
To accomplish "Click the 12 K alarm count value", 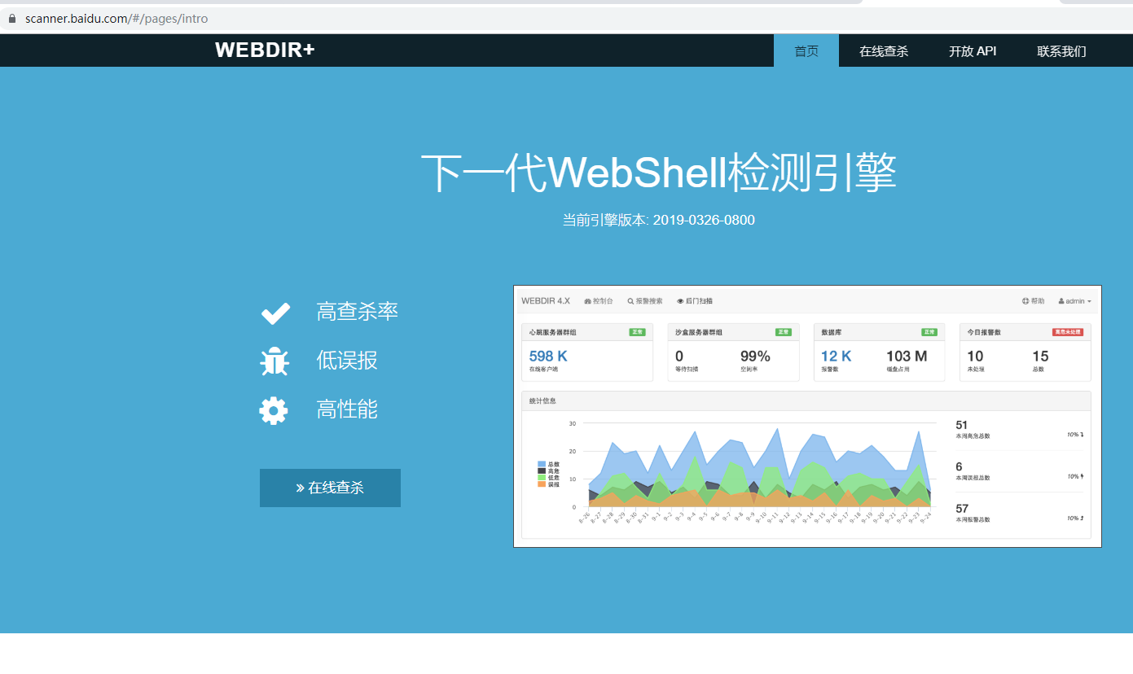I will tap(837, 356).
